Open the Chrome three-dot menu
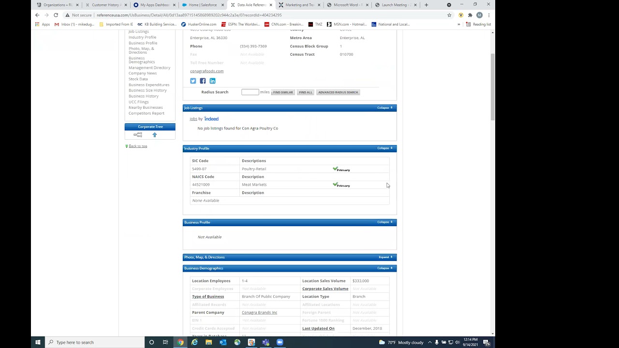 click(x=488, y=15)
